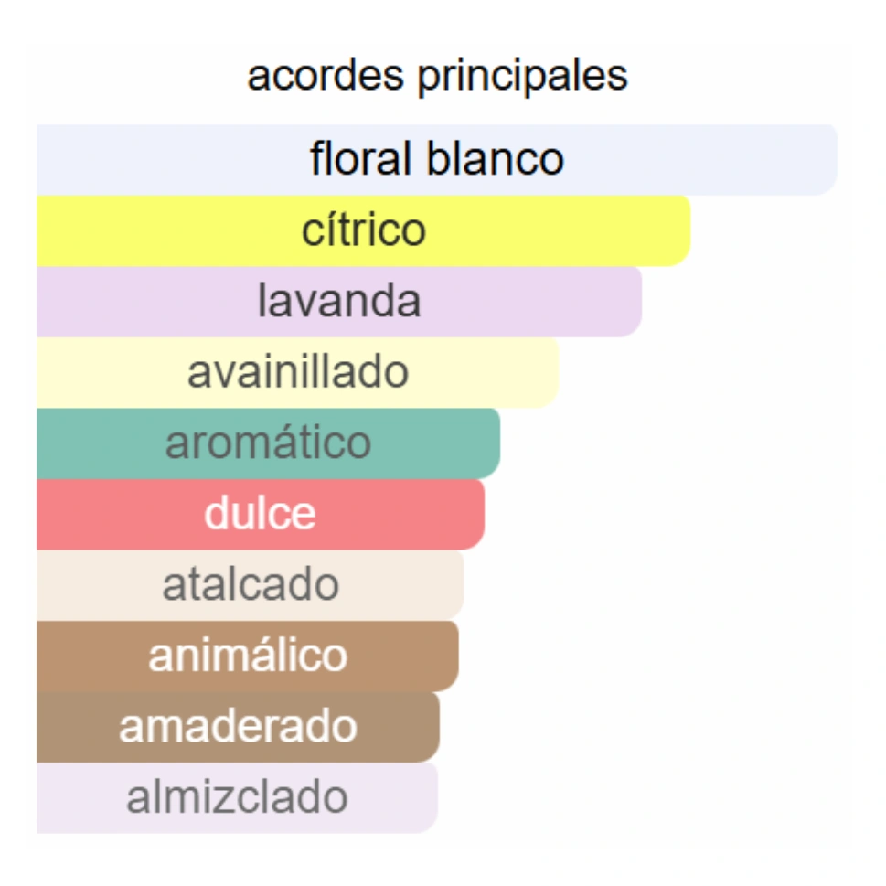Click the 'acordes principales' heading
Screen dimensions: 886x886
437,76
